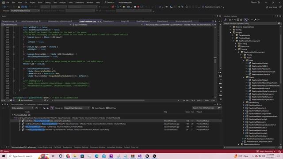Select RealtimeMeshData.h file
This screenshot has width=283, height=159.
[x=260, y=63]
